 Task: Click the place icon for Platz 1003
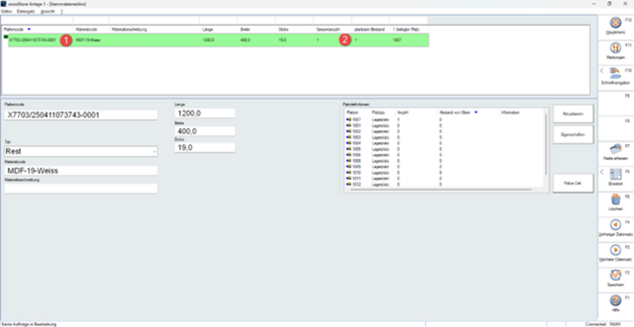(349, 137)
